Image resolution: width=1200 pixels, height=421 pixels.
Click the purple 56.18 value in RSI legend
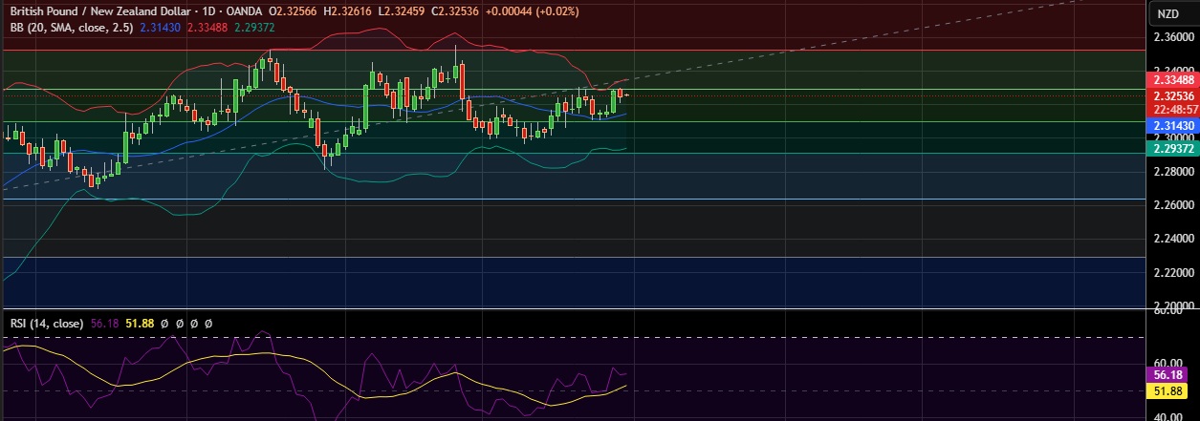point(102,324)
